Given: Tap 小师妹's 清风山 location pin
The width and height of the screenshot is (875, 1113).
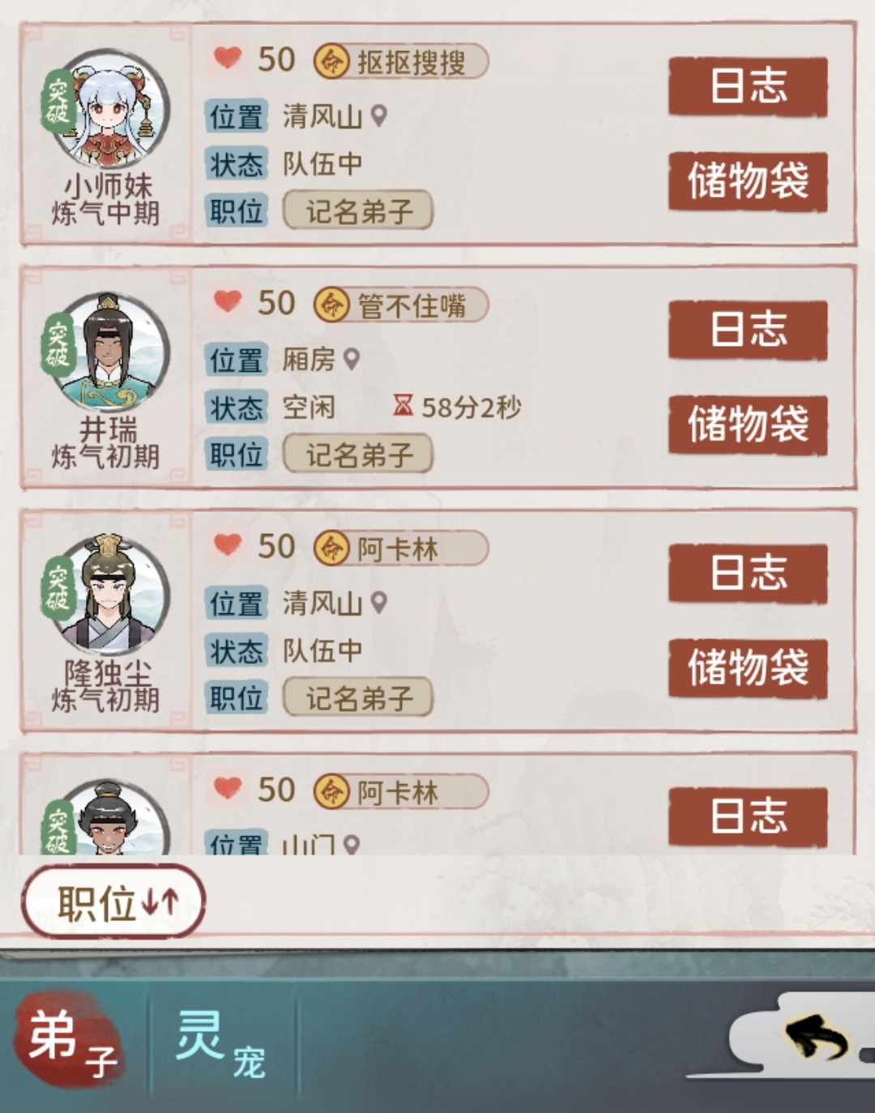Looking at the screenshot, I should tap(378, 116).
